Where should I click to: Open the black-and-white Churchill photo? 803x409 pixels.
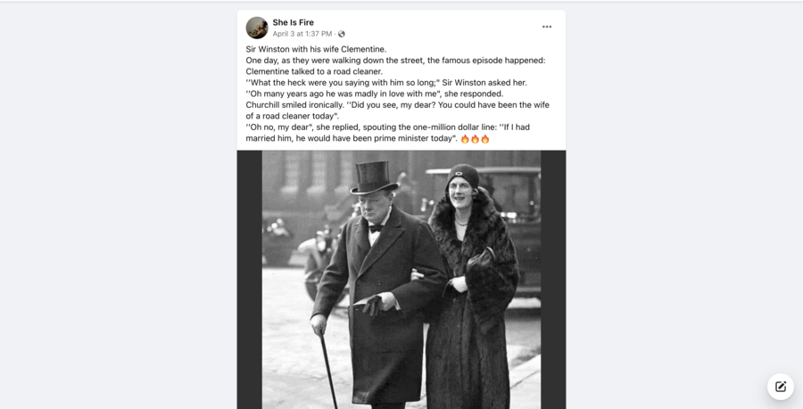tap(401, 280)
